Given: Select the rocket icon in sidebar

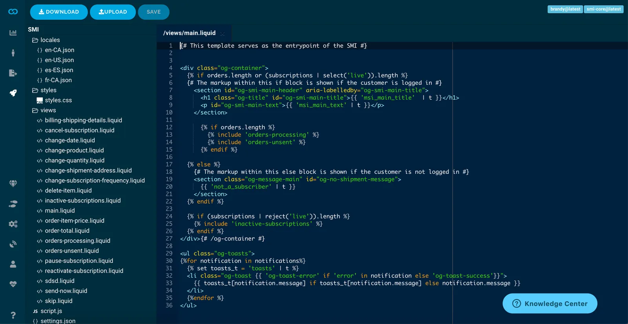Looking at the screenshot, I should [13, 93].
